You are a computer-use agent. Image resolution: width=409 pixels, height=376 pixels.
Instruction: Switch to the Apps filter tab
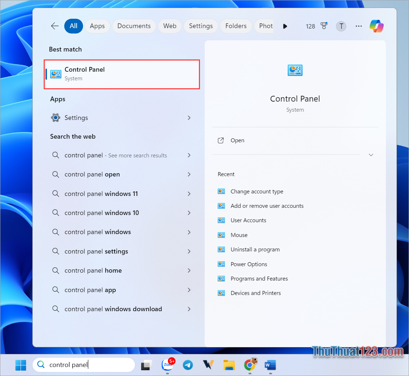pyautogui.click(x=97, y=26)
